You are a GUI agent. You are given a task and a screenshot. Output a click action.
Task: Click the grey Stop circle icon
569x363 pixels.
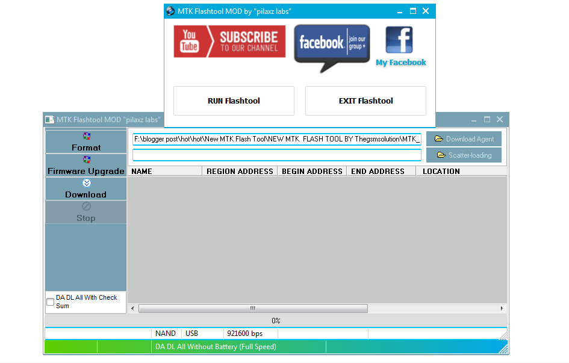86,206
